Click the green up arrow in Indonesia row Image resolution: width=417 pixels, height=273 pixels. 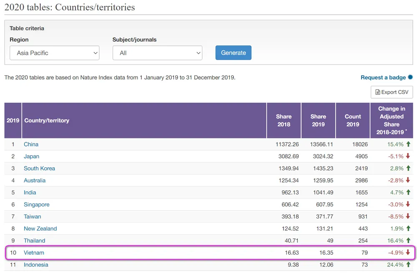[408, 265]
